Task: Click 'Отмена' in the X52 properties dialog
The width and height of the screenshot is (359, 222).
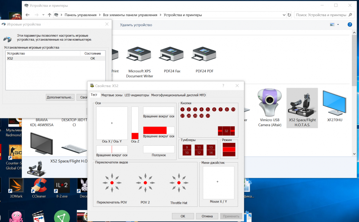Action: pos(207,216)
